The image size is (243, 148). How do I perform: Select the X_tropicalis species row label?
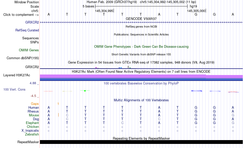[x=30, y=131]
